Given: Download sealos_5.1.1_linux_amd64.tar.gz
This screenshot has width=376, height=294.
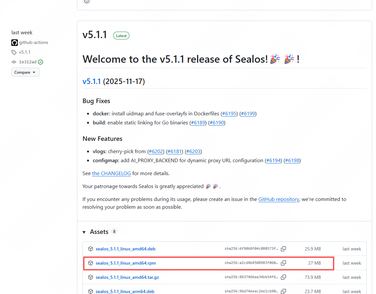Looking at the screenshot, I should 127,277.
